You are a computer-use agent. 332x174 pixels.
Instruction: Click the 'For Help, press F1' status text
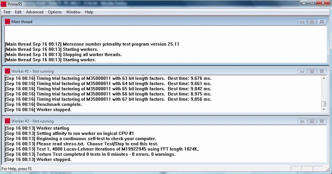click(17, 169)
